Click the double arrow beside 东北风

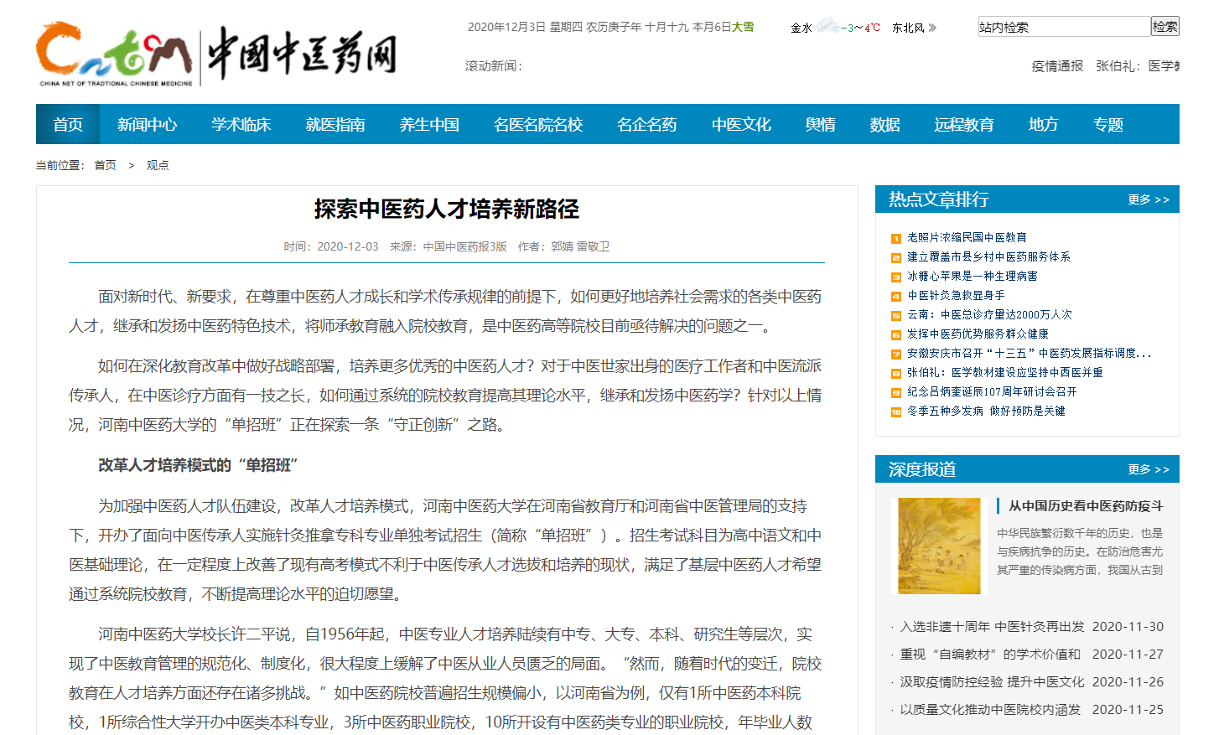pos(933,28)
